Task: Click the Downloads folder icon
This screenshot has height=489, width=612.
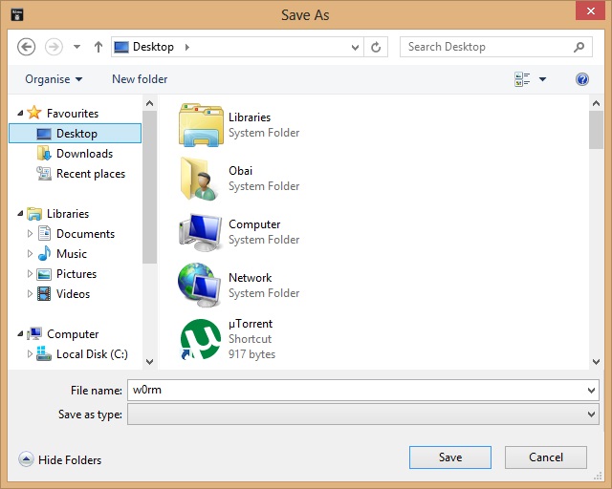Action: pos(44,153)
